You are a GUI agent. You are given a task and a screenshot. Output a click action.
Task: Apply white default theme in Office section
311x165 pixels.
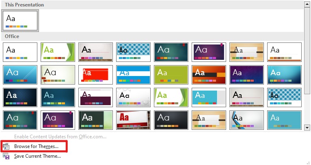20,52
